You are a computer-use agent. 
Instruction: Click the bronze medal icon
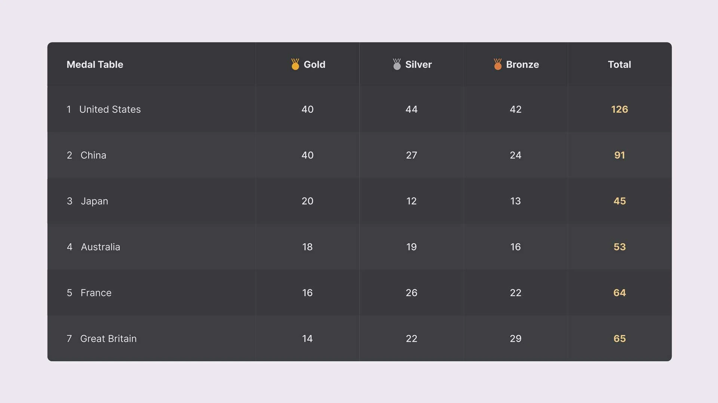tap(497, 65)
